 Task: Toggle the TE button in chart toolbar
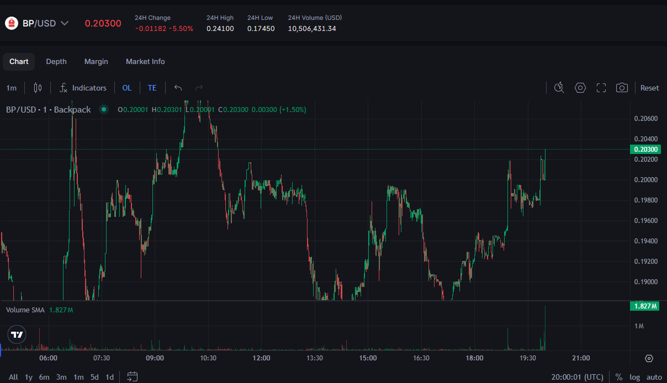tap(152, 88)
